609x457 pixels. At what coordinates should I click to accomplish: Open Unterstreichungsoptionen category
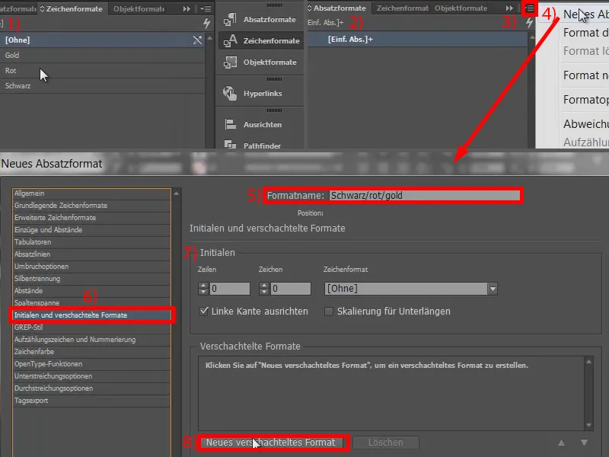click(91, 376)
